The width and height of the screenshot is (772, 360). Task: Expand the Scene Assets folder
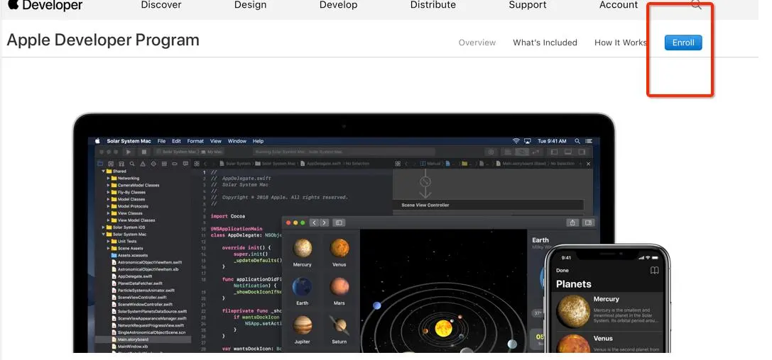pyautogui.click(x=109, y=249)
